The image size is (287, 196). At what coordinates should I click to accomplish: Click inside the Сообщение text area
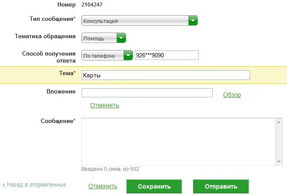(x=178, y=142)
